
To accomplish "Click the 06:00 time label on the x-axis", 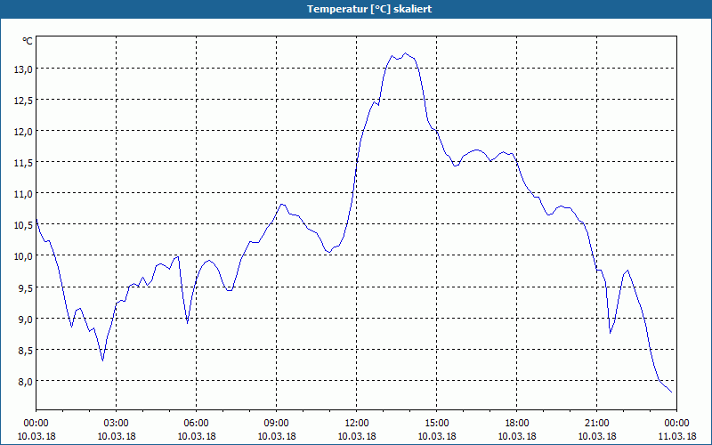I will click(196, 424).
